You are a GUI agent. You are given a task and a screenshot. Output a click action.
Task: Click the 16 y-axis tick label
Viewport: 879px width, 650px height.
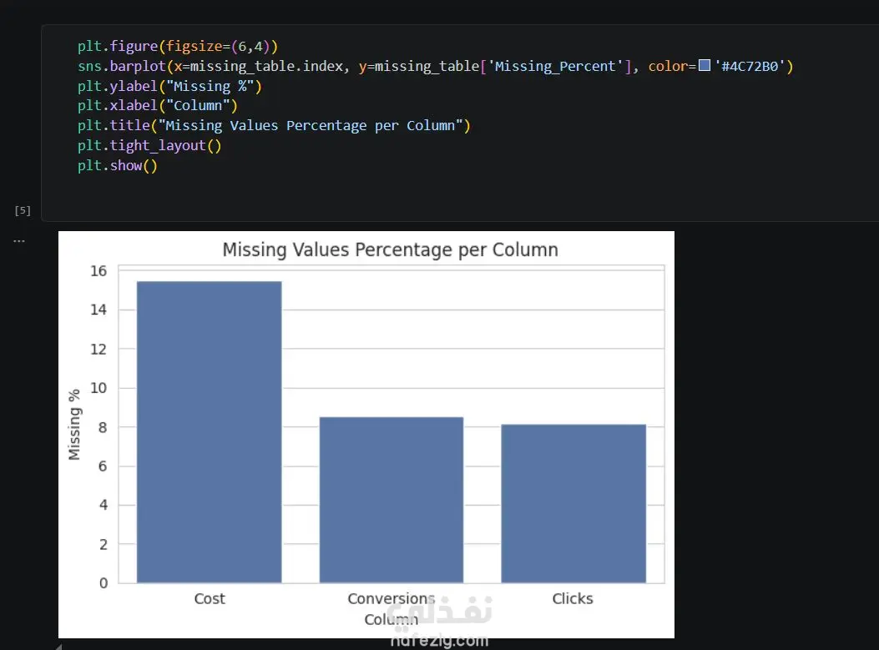pos(99,271)
